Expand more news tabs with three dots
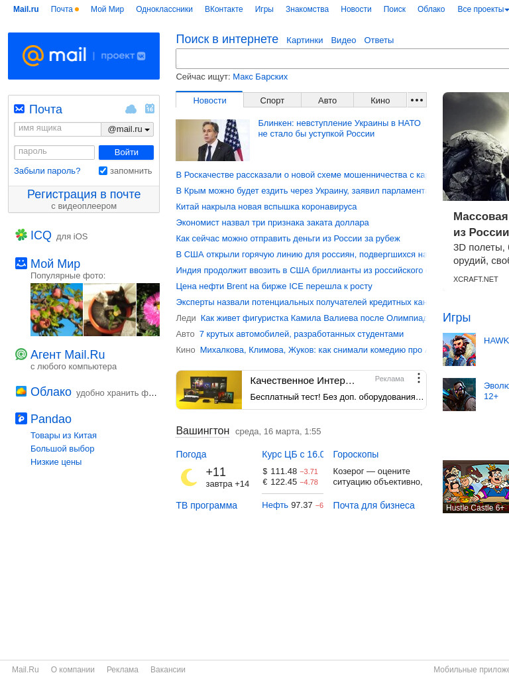 point(417,100)
